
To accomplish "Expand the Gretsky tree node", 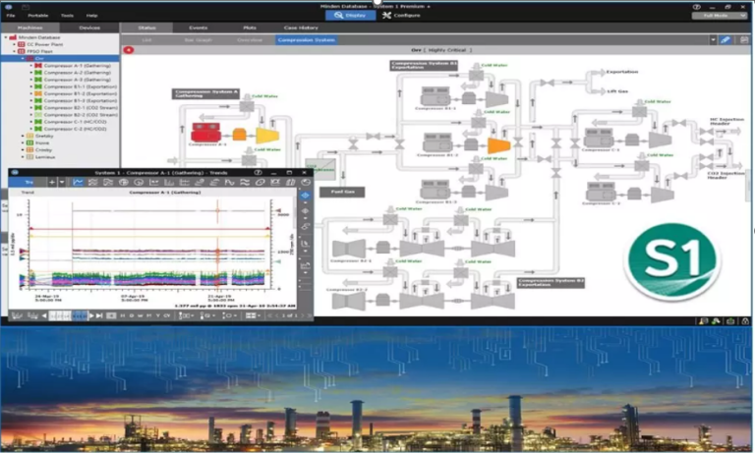I will click(21, 136).
